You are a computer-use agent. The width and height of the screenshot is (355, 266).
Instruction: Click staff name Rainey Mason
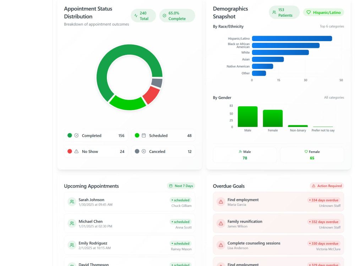[x=181, y=249]
